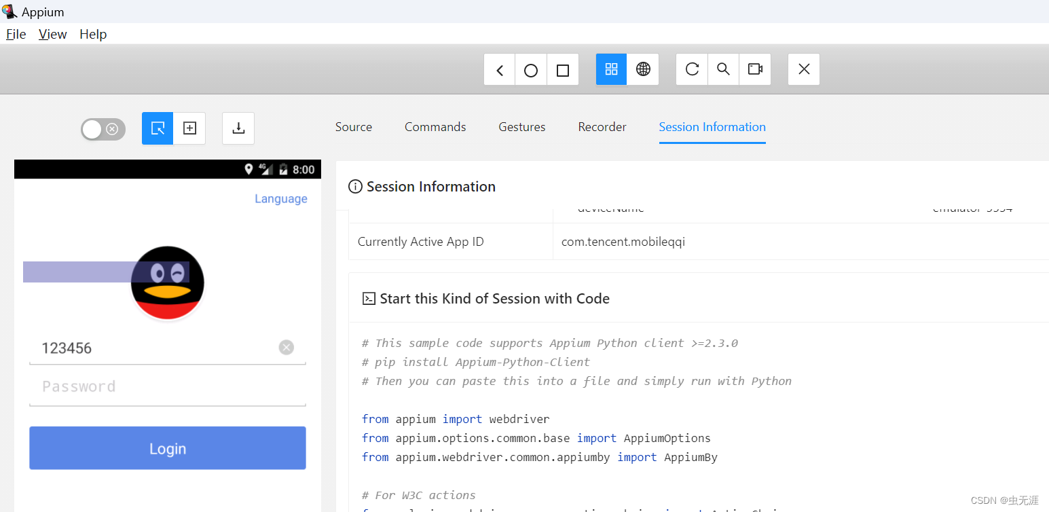Click the Appium title bar logo

[x=10, y=12]
